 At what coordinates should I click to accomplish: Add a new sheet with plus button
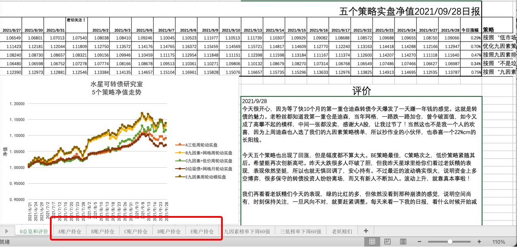(366, 231)
